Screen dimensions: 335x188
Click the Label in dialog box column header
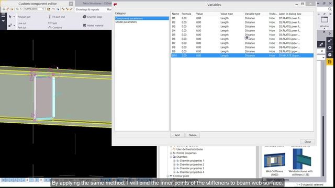point(290,14)
